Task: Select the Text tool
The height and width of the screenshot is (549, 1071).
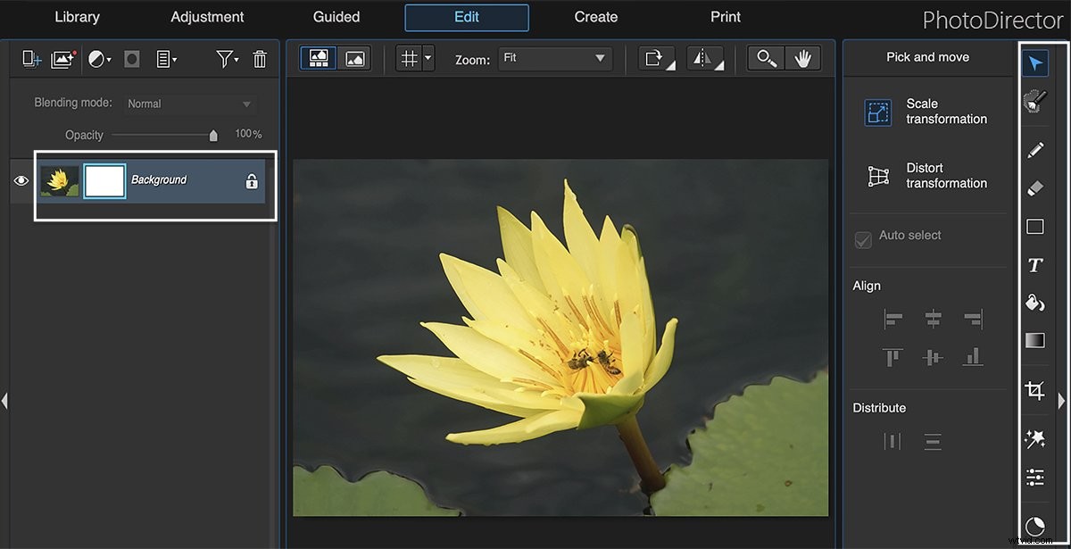Action: pos(1034,264)
